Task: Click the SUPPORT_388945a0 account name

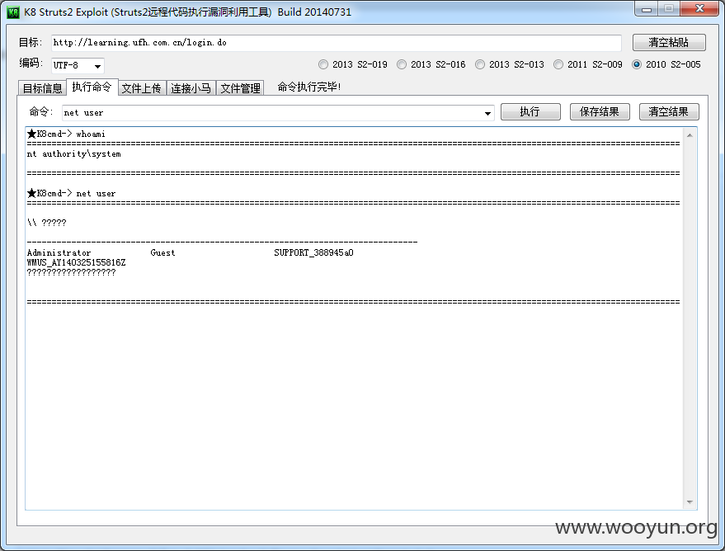Action: (x=313, y=253)
